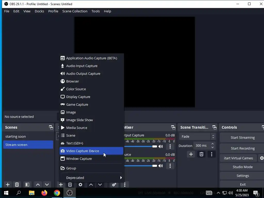Screen dimensions: 264x198
Task: Click Start Streaming button
Action: (x=242, y=138)
